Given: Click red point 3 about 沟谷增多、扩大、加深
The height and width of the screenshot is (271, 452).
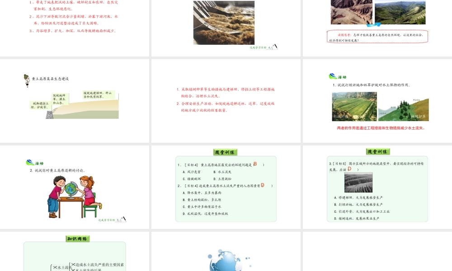Looking at the screenshot, I should click(x=73, y=31).
